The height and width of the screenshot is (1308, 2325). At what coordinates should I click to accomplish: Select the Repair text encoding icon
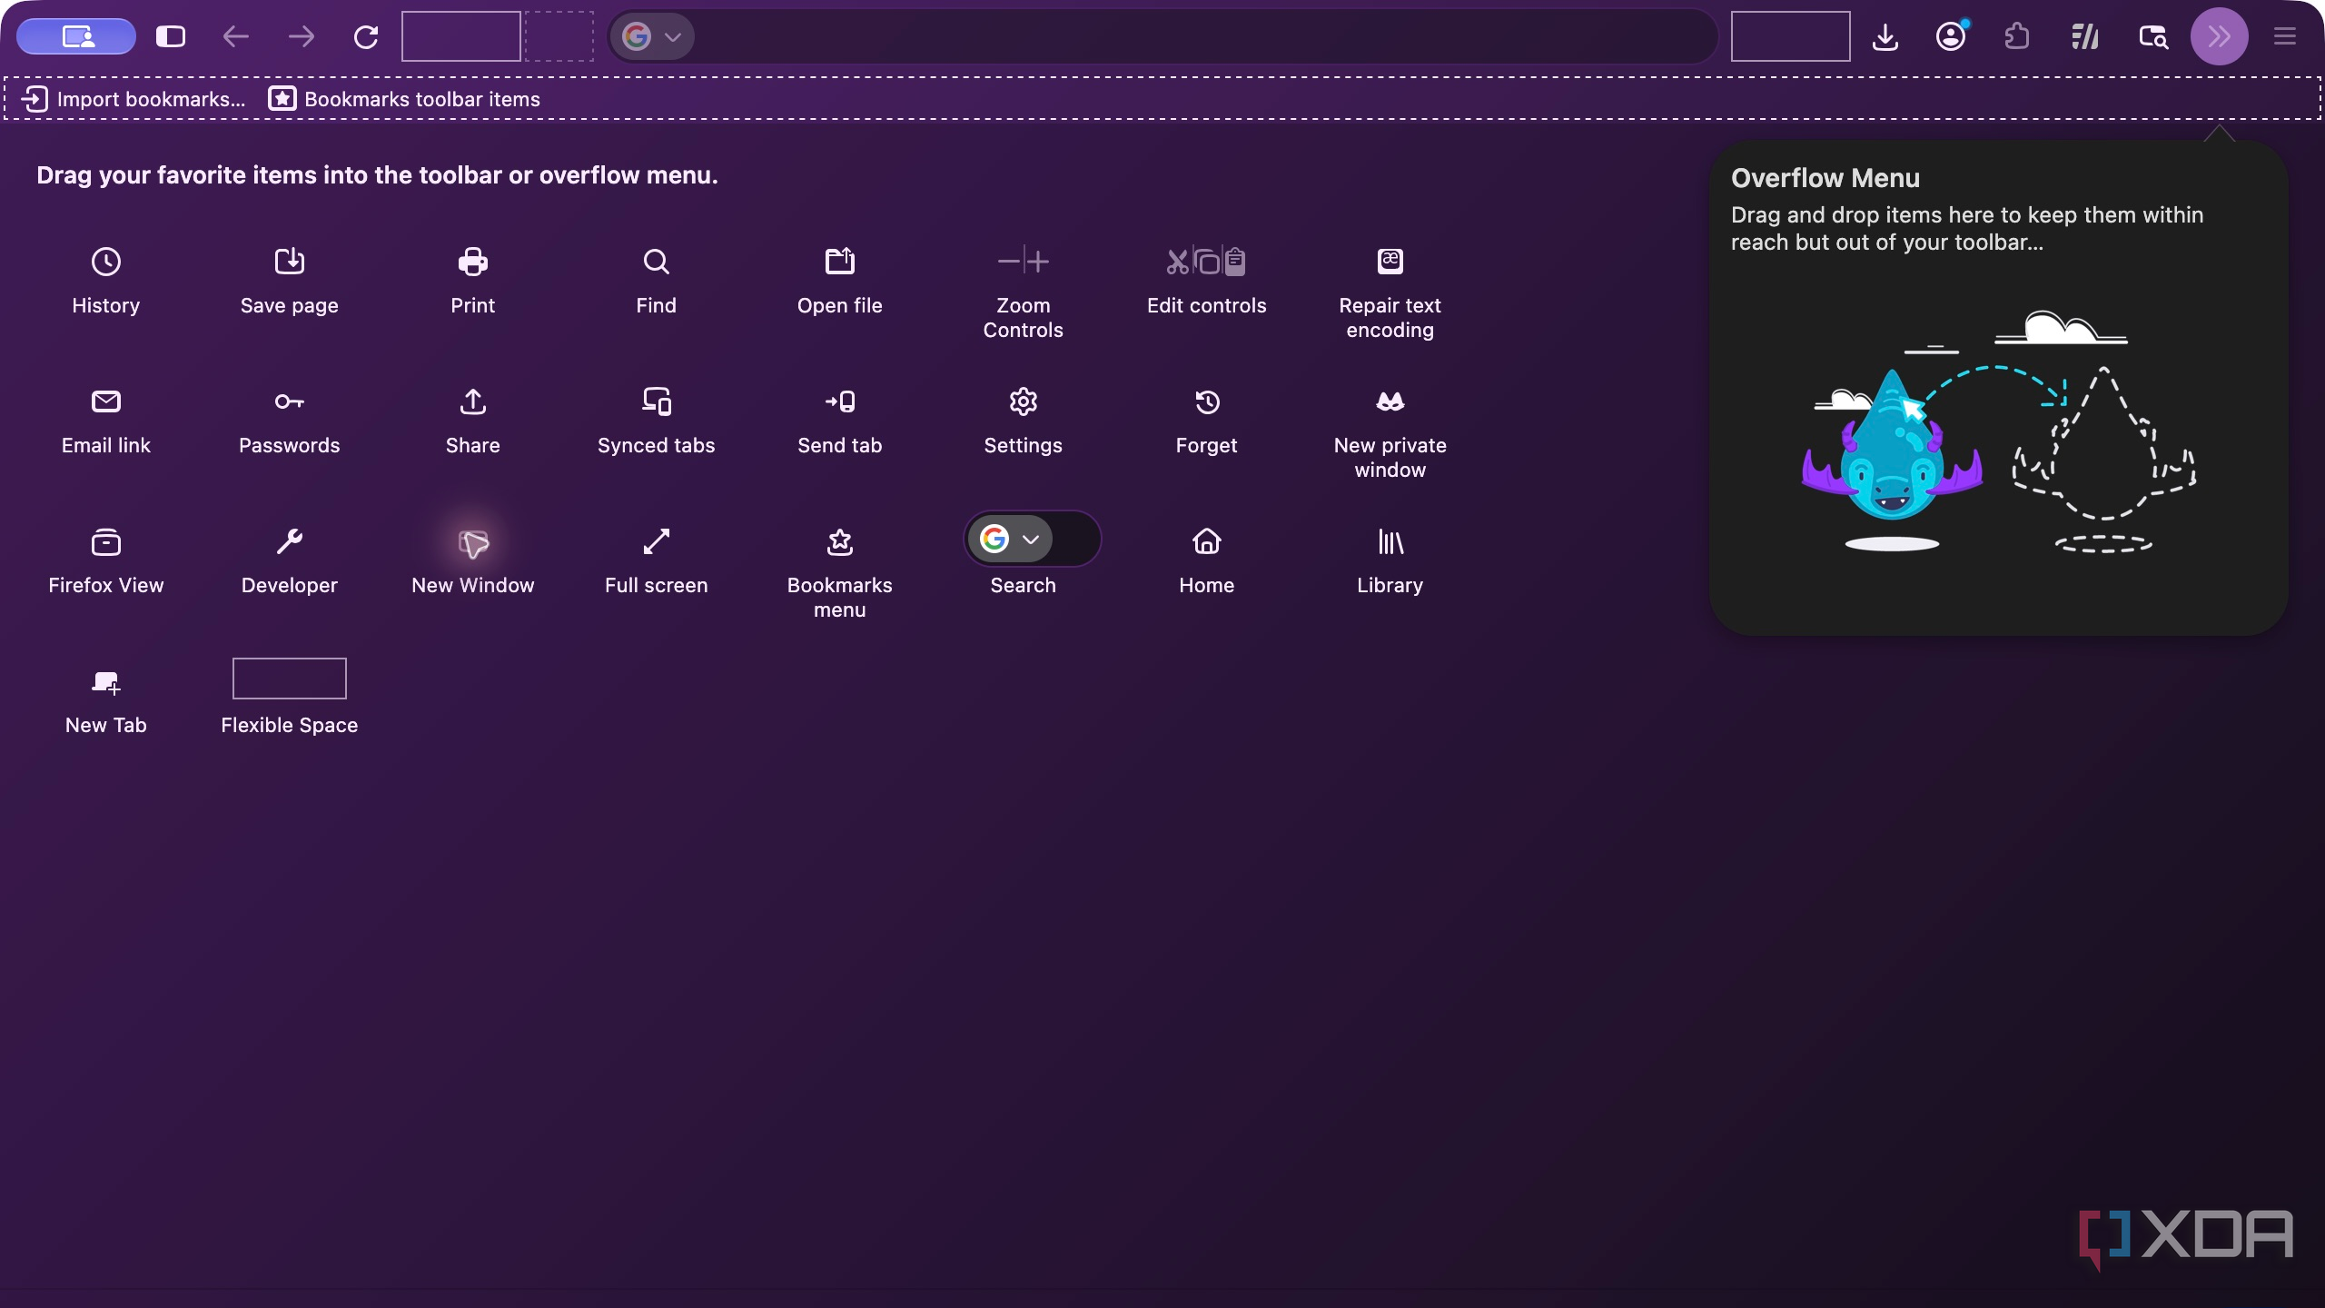coord(1390,262)
